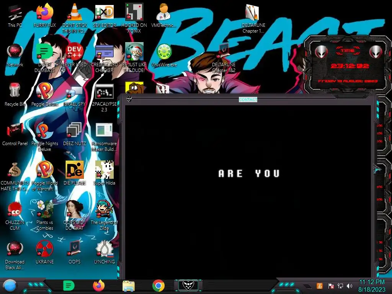Open the Recycle Bin

(x=15, y=95)
